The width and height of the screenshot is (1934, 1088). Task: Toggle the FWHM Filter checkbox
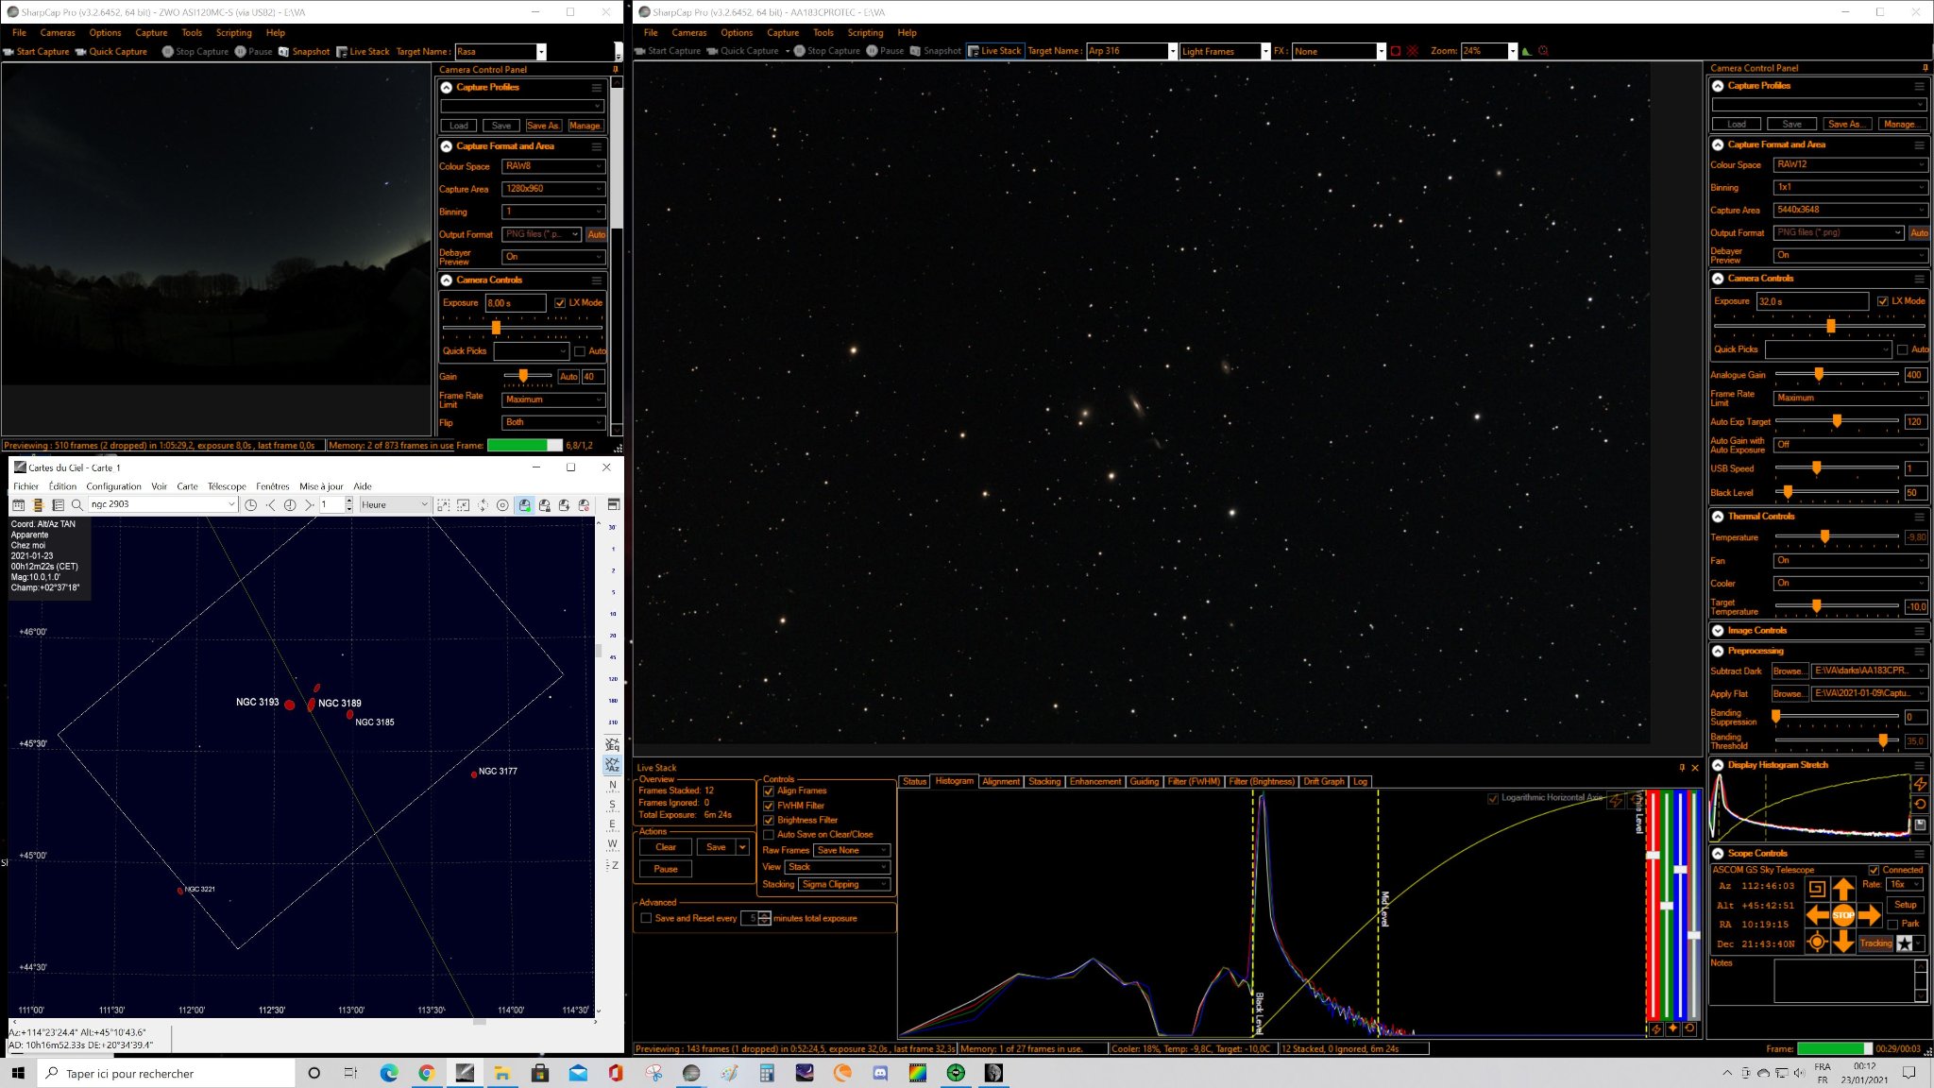coord(769,807)
